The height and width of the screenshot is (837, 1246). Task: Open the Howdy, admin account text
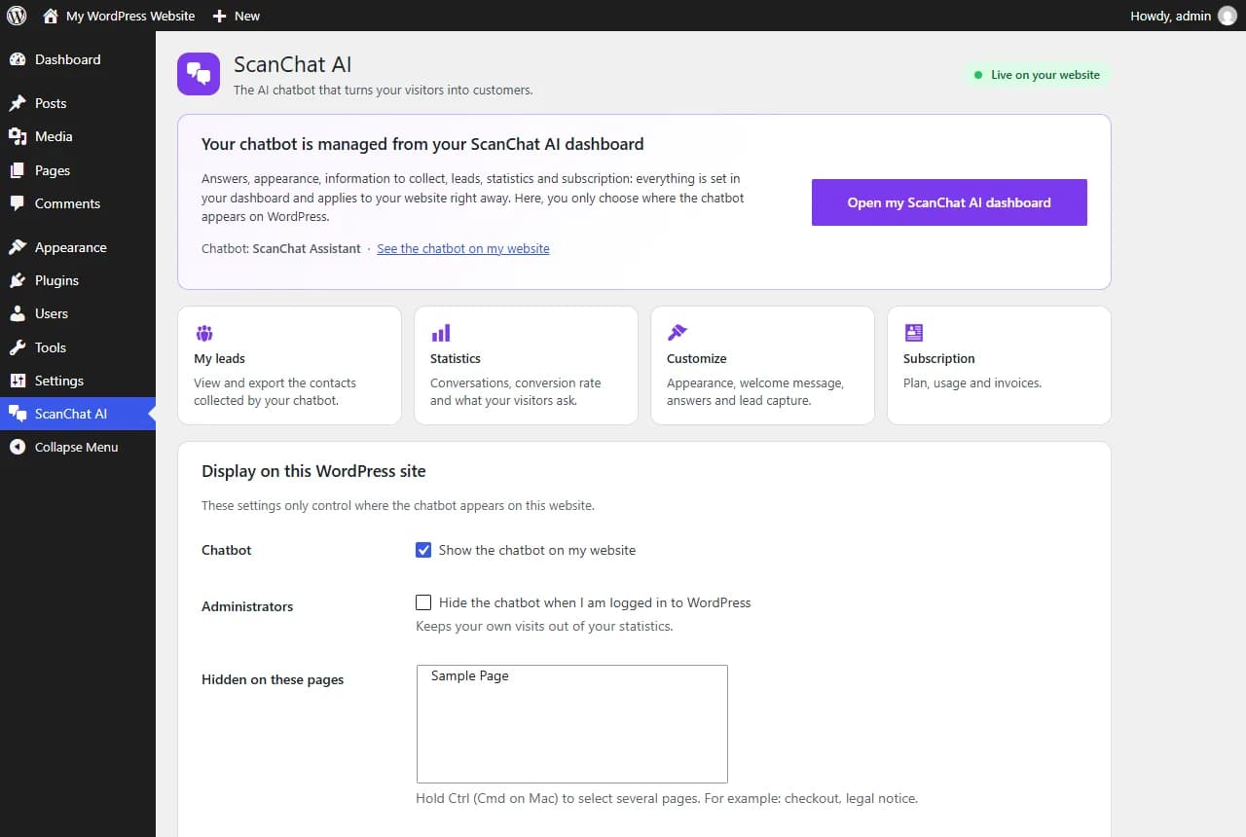tap(1171, 16)
